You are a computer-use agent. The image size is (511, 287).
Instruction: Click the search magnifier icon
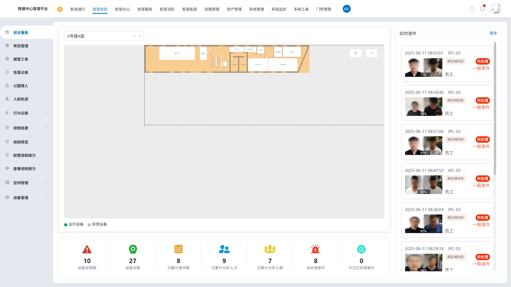(x=472, y=9)
